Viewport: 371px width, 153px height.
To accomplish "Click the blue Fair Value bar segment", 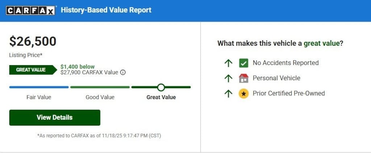I will 39,87.
